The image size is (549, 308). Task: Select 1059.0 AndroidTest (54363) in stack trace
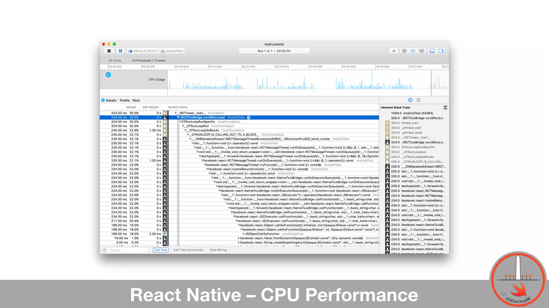pyautogui.click(x=412, y=113)
